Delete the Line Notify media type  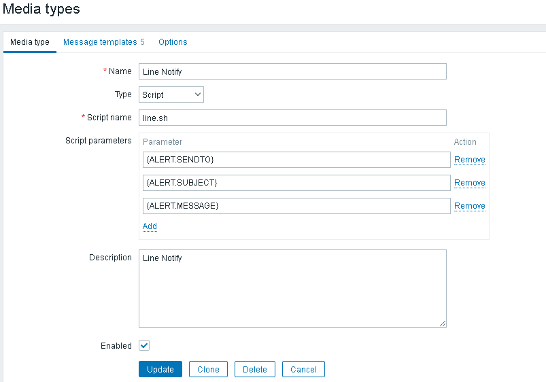coord(255,369)
